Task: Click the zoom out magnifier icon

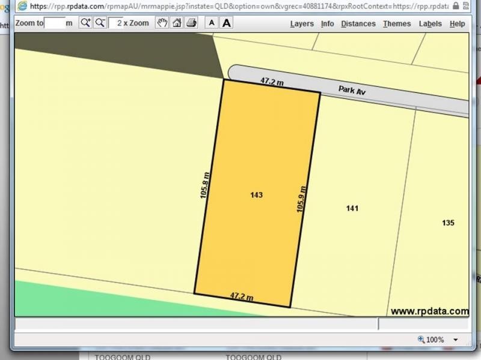Action: click(x=100, y=23)
